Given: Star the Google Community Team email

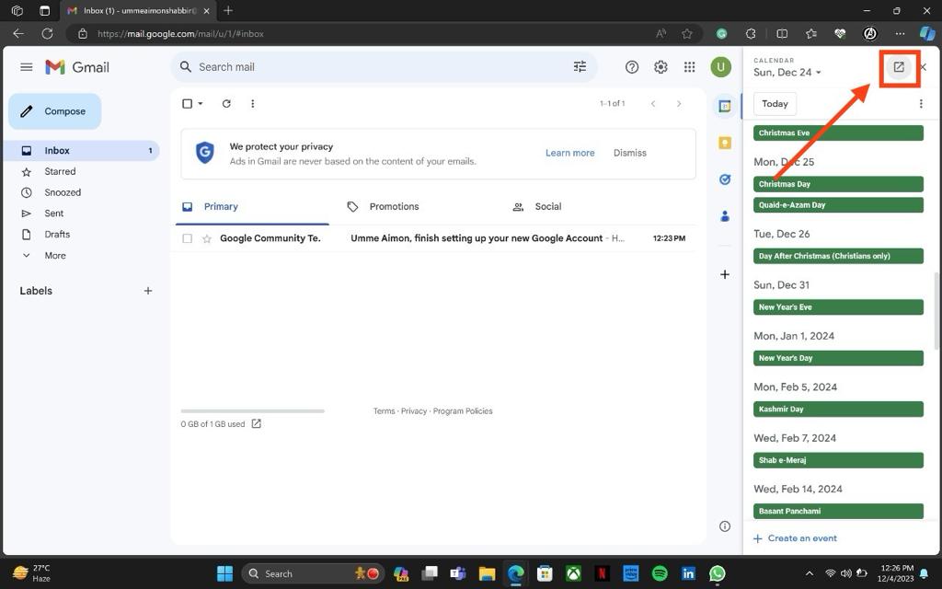Looking at the screenshot, I should point(207,238).
